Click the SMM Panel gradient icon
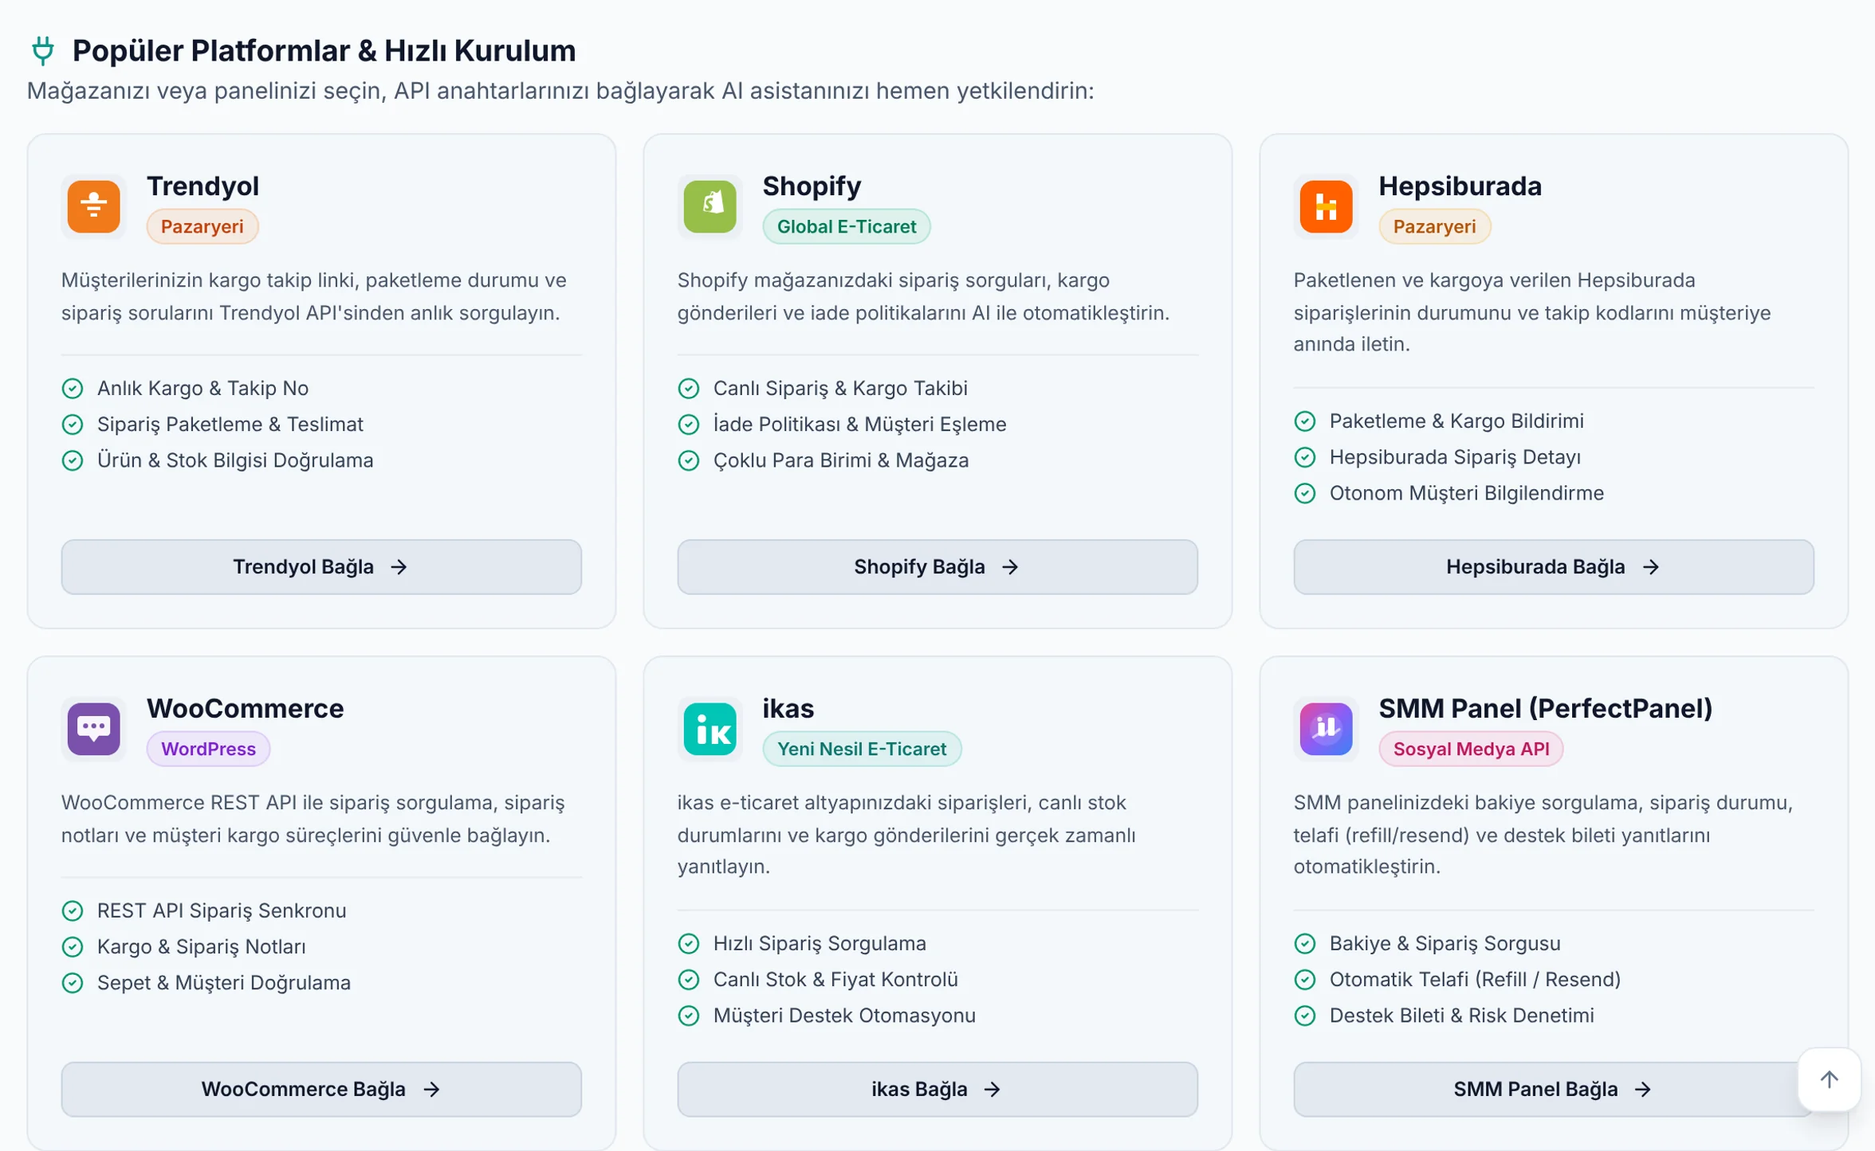 point(1326,728)
